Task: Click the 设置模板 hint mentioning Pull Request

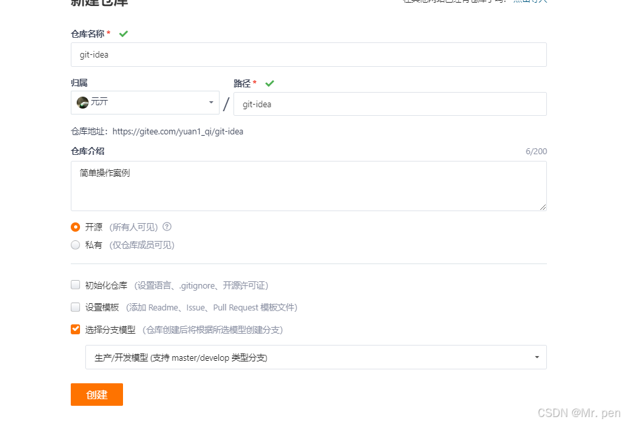Action: (x=212, y=307)
